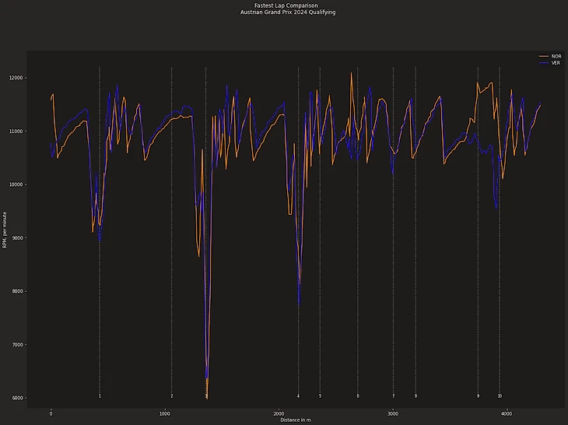The height and width of the screenshot is (425, 568).
Task: Click the VER legend label
Action: click(556, 63)
